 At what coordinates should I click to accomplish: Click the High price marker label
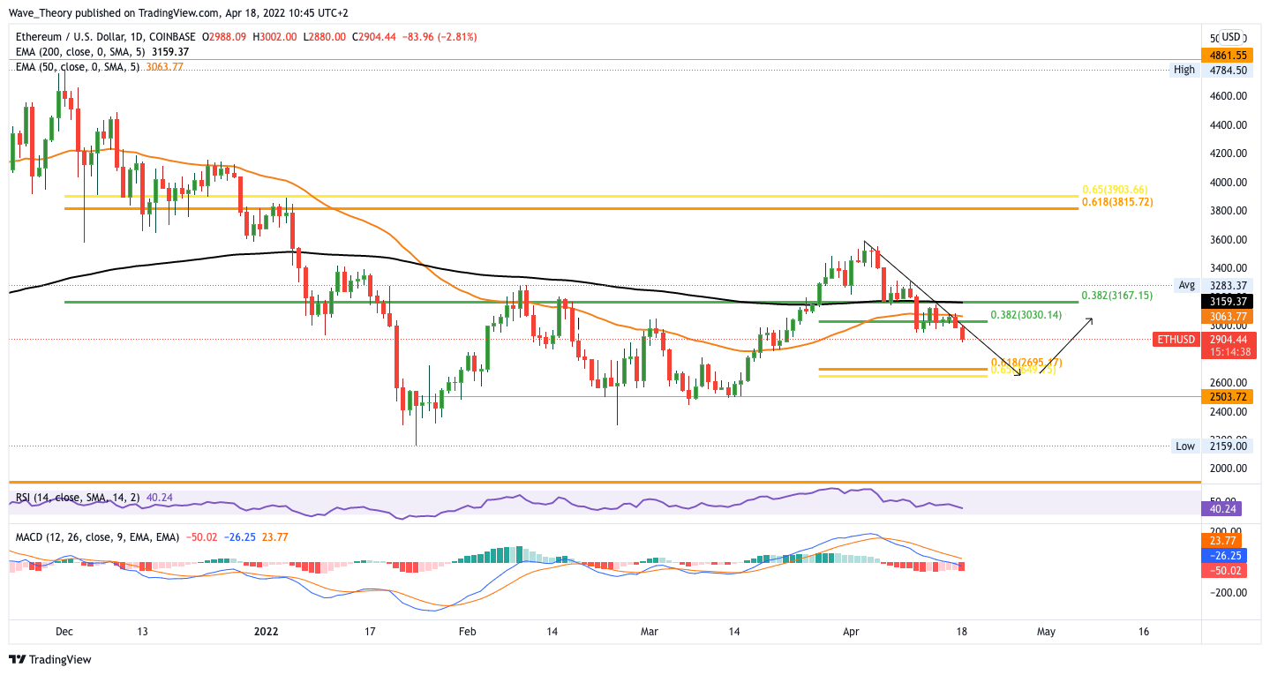[1184, 70]
